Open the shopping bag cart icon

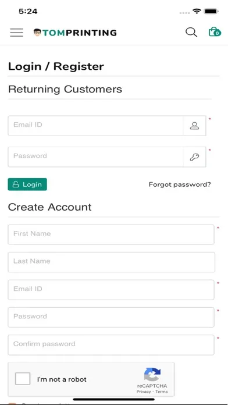pyautogui.click(x=215, y=32)
